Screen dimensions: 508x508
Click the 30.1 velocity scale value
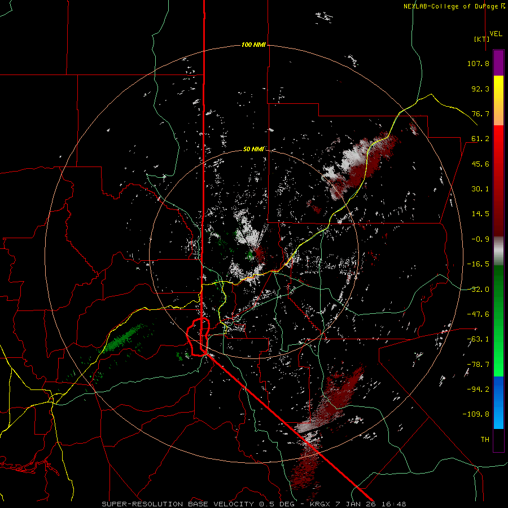tap(480, 189)
